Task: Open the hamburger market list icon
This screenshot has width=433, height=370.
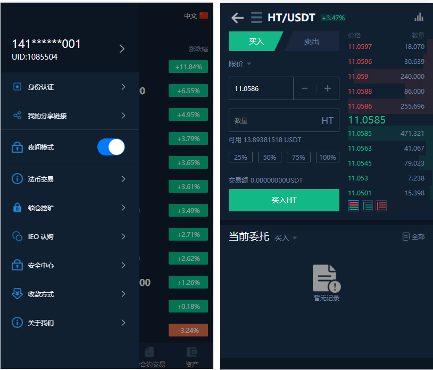Action: click(x=256, y=18)
